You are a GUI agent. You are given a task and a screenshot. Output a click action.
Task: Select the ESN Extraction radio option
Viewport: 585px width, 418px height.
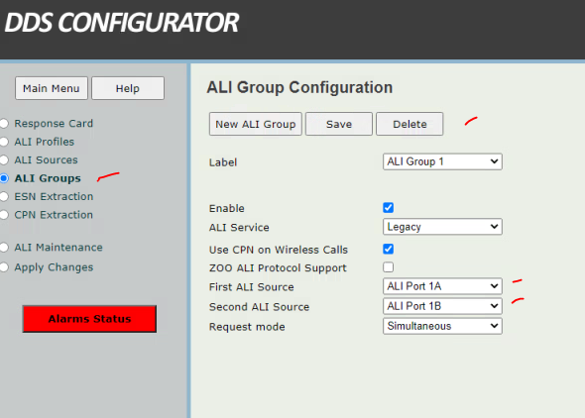[x=4, y=196]
